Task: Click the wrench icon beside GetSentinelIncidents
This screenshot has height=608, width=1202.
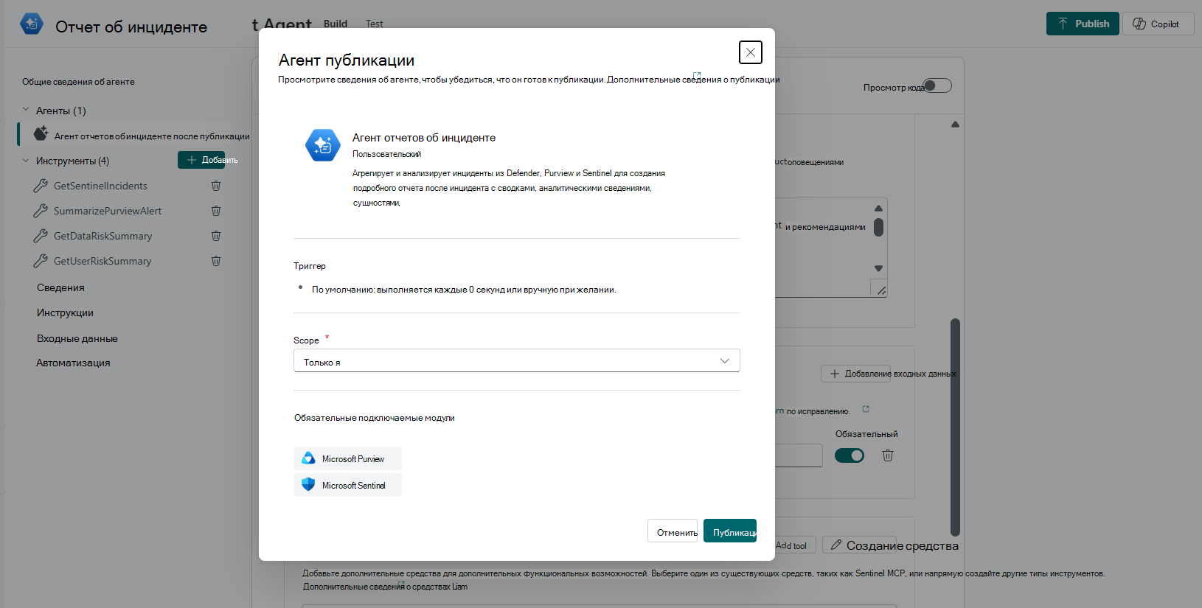Action: [x=41, y=186]
